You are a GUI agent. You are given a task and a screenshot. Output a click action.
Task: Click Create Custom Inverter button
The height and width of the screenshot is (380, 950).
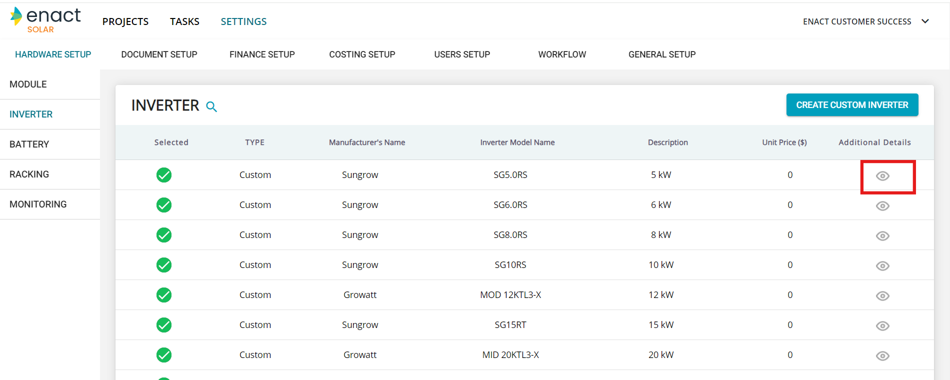tap(852, 105)
